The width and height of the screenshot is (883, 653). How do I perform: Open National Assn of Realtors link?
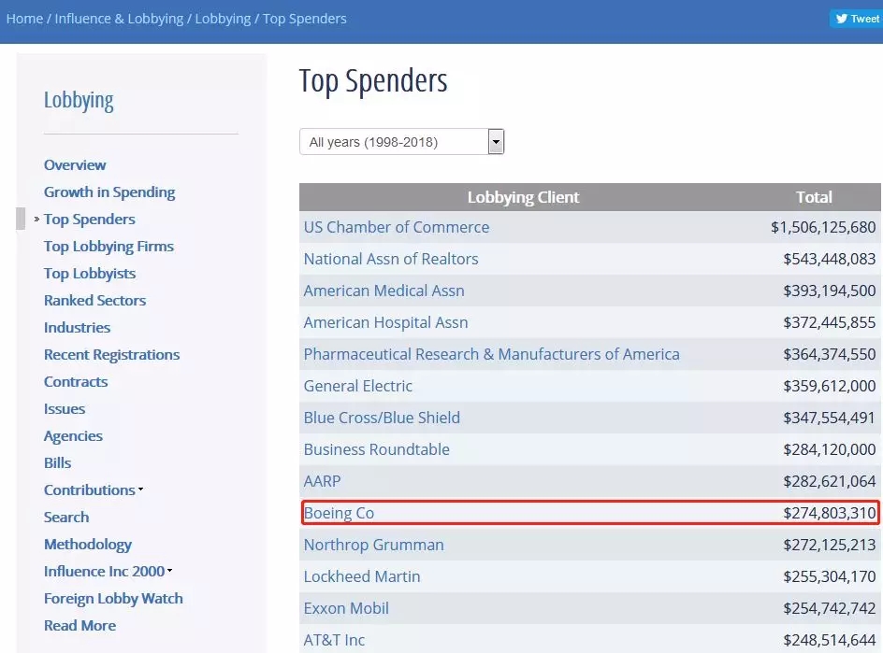(391, 259)
